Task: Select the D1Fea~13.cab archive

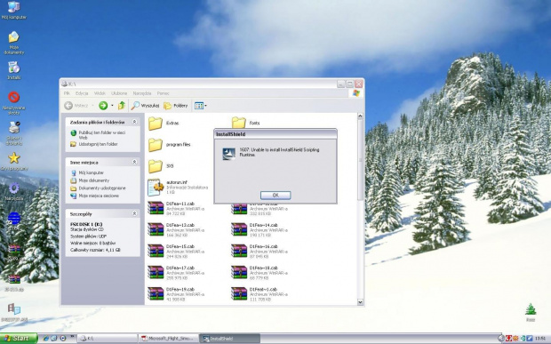Action: pos(176,229)
